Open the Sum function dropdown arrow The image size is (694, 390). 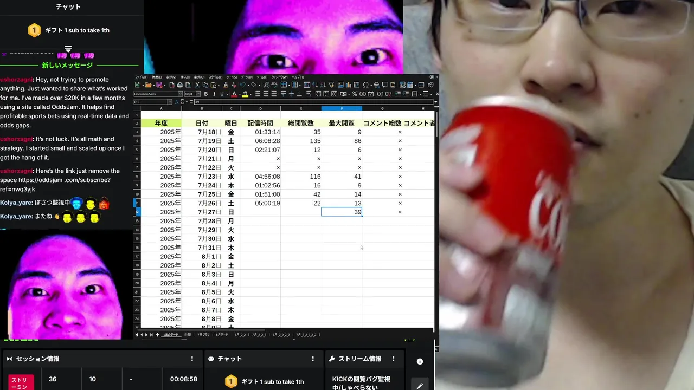click(x=187, y=102)
